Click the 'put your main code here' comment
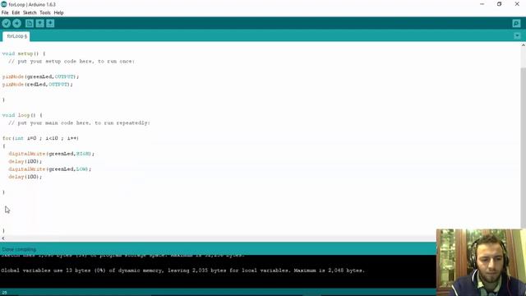Screen dimensions: 526x296 point(79,123)
